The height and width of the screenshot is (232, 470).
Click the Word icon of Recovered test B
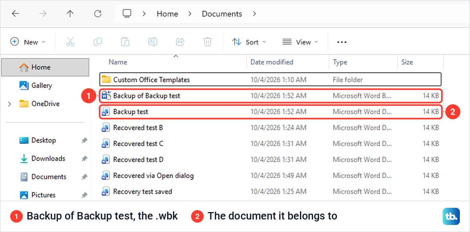coord(105,128)
